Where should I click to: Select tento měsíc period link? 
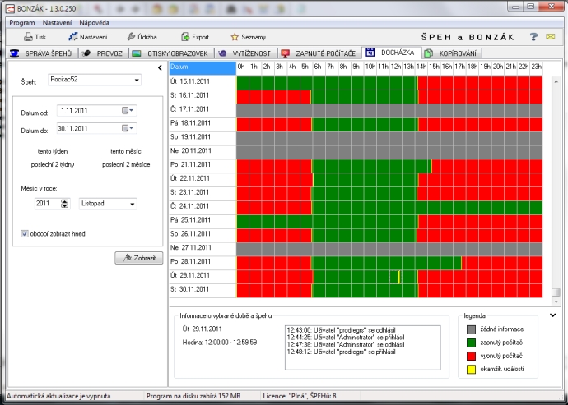126,151
